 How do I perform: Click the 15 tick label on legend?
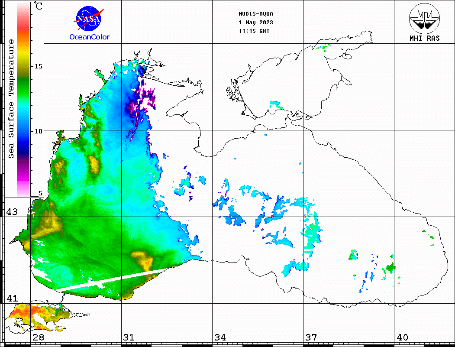(38, 66)
